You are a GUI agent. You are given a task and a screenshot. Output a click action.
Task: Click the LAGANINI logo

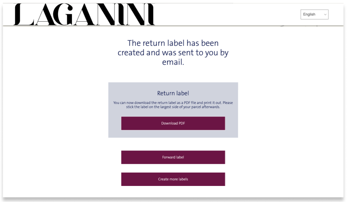point(84,15)
